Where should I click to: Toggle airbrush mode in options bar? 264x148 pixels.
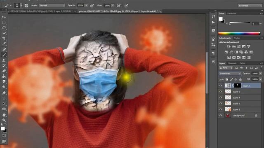click(x=118, y=5)
